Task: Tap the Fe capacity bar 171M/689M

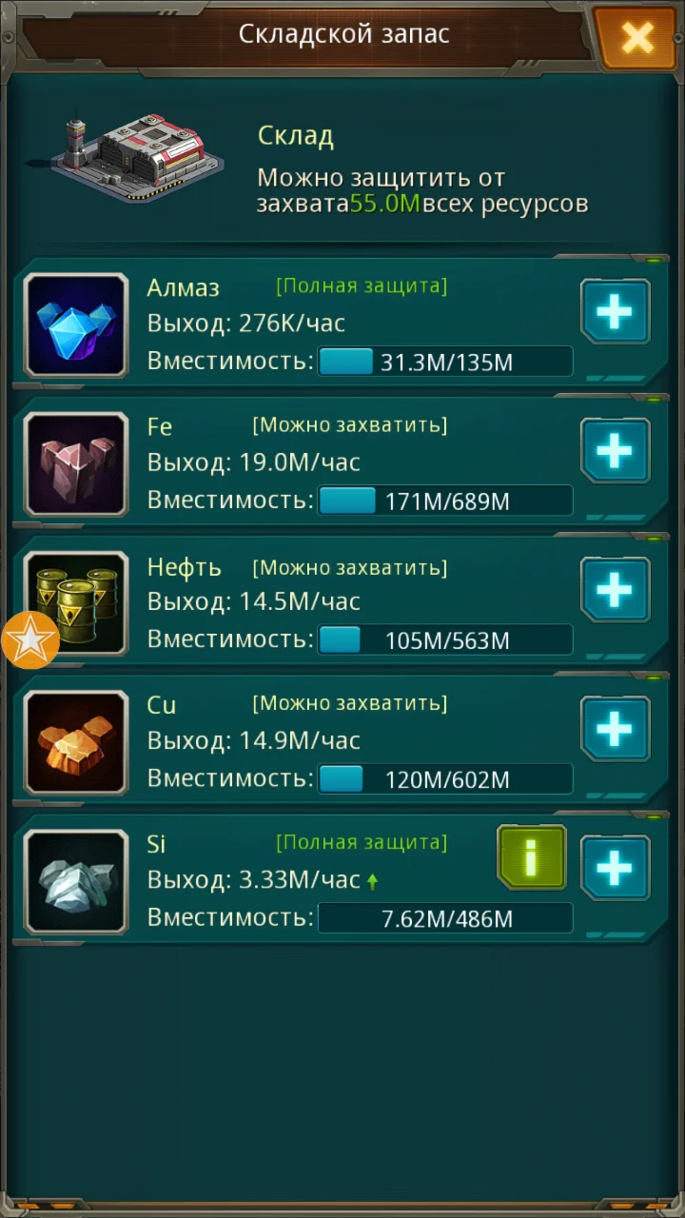Action: (x=445, y=501)
